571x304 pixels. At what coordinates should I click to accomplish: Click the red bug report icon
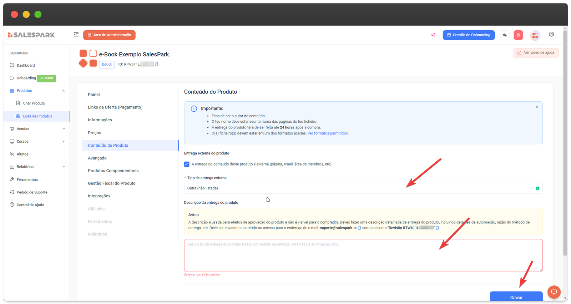[x=518, y=35]
